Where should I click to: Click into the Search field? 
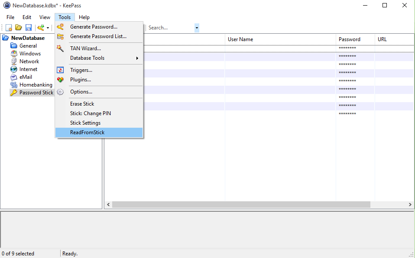pyautogui.click(x=171, y=28)
